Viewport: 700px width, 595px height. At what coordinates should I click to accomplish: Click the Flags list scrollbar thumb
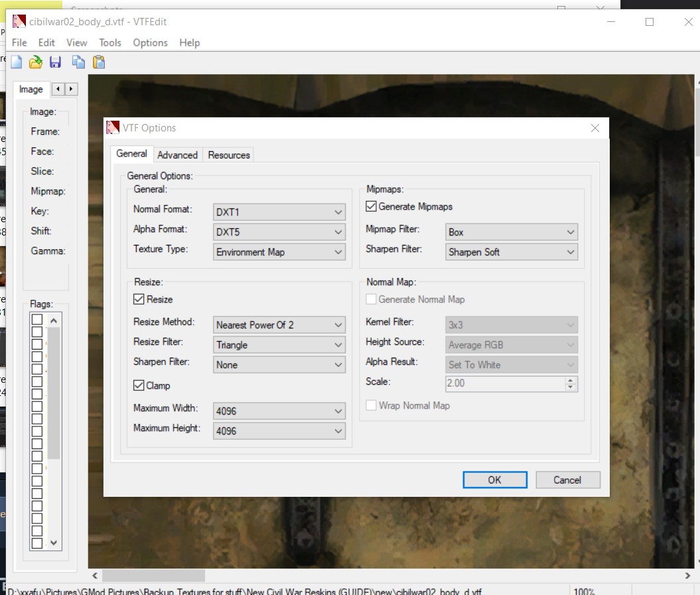(x=54, y=393)
